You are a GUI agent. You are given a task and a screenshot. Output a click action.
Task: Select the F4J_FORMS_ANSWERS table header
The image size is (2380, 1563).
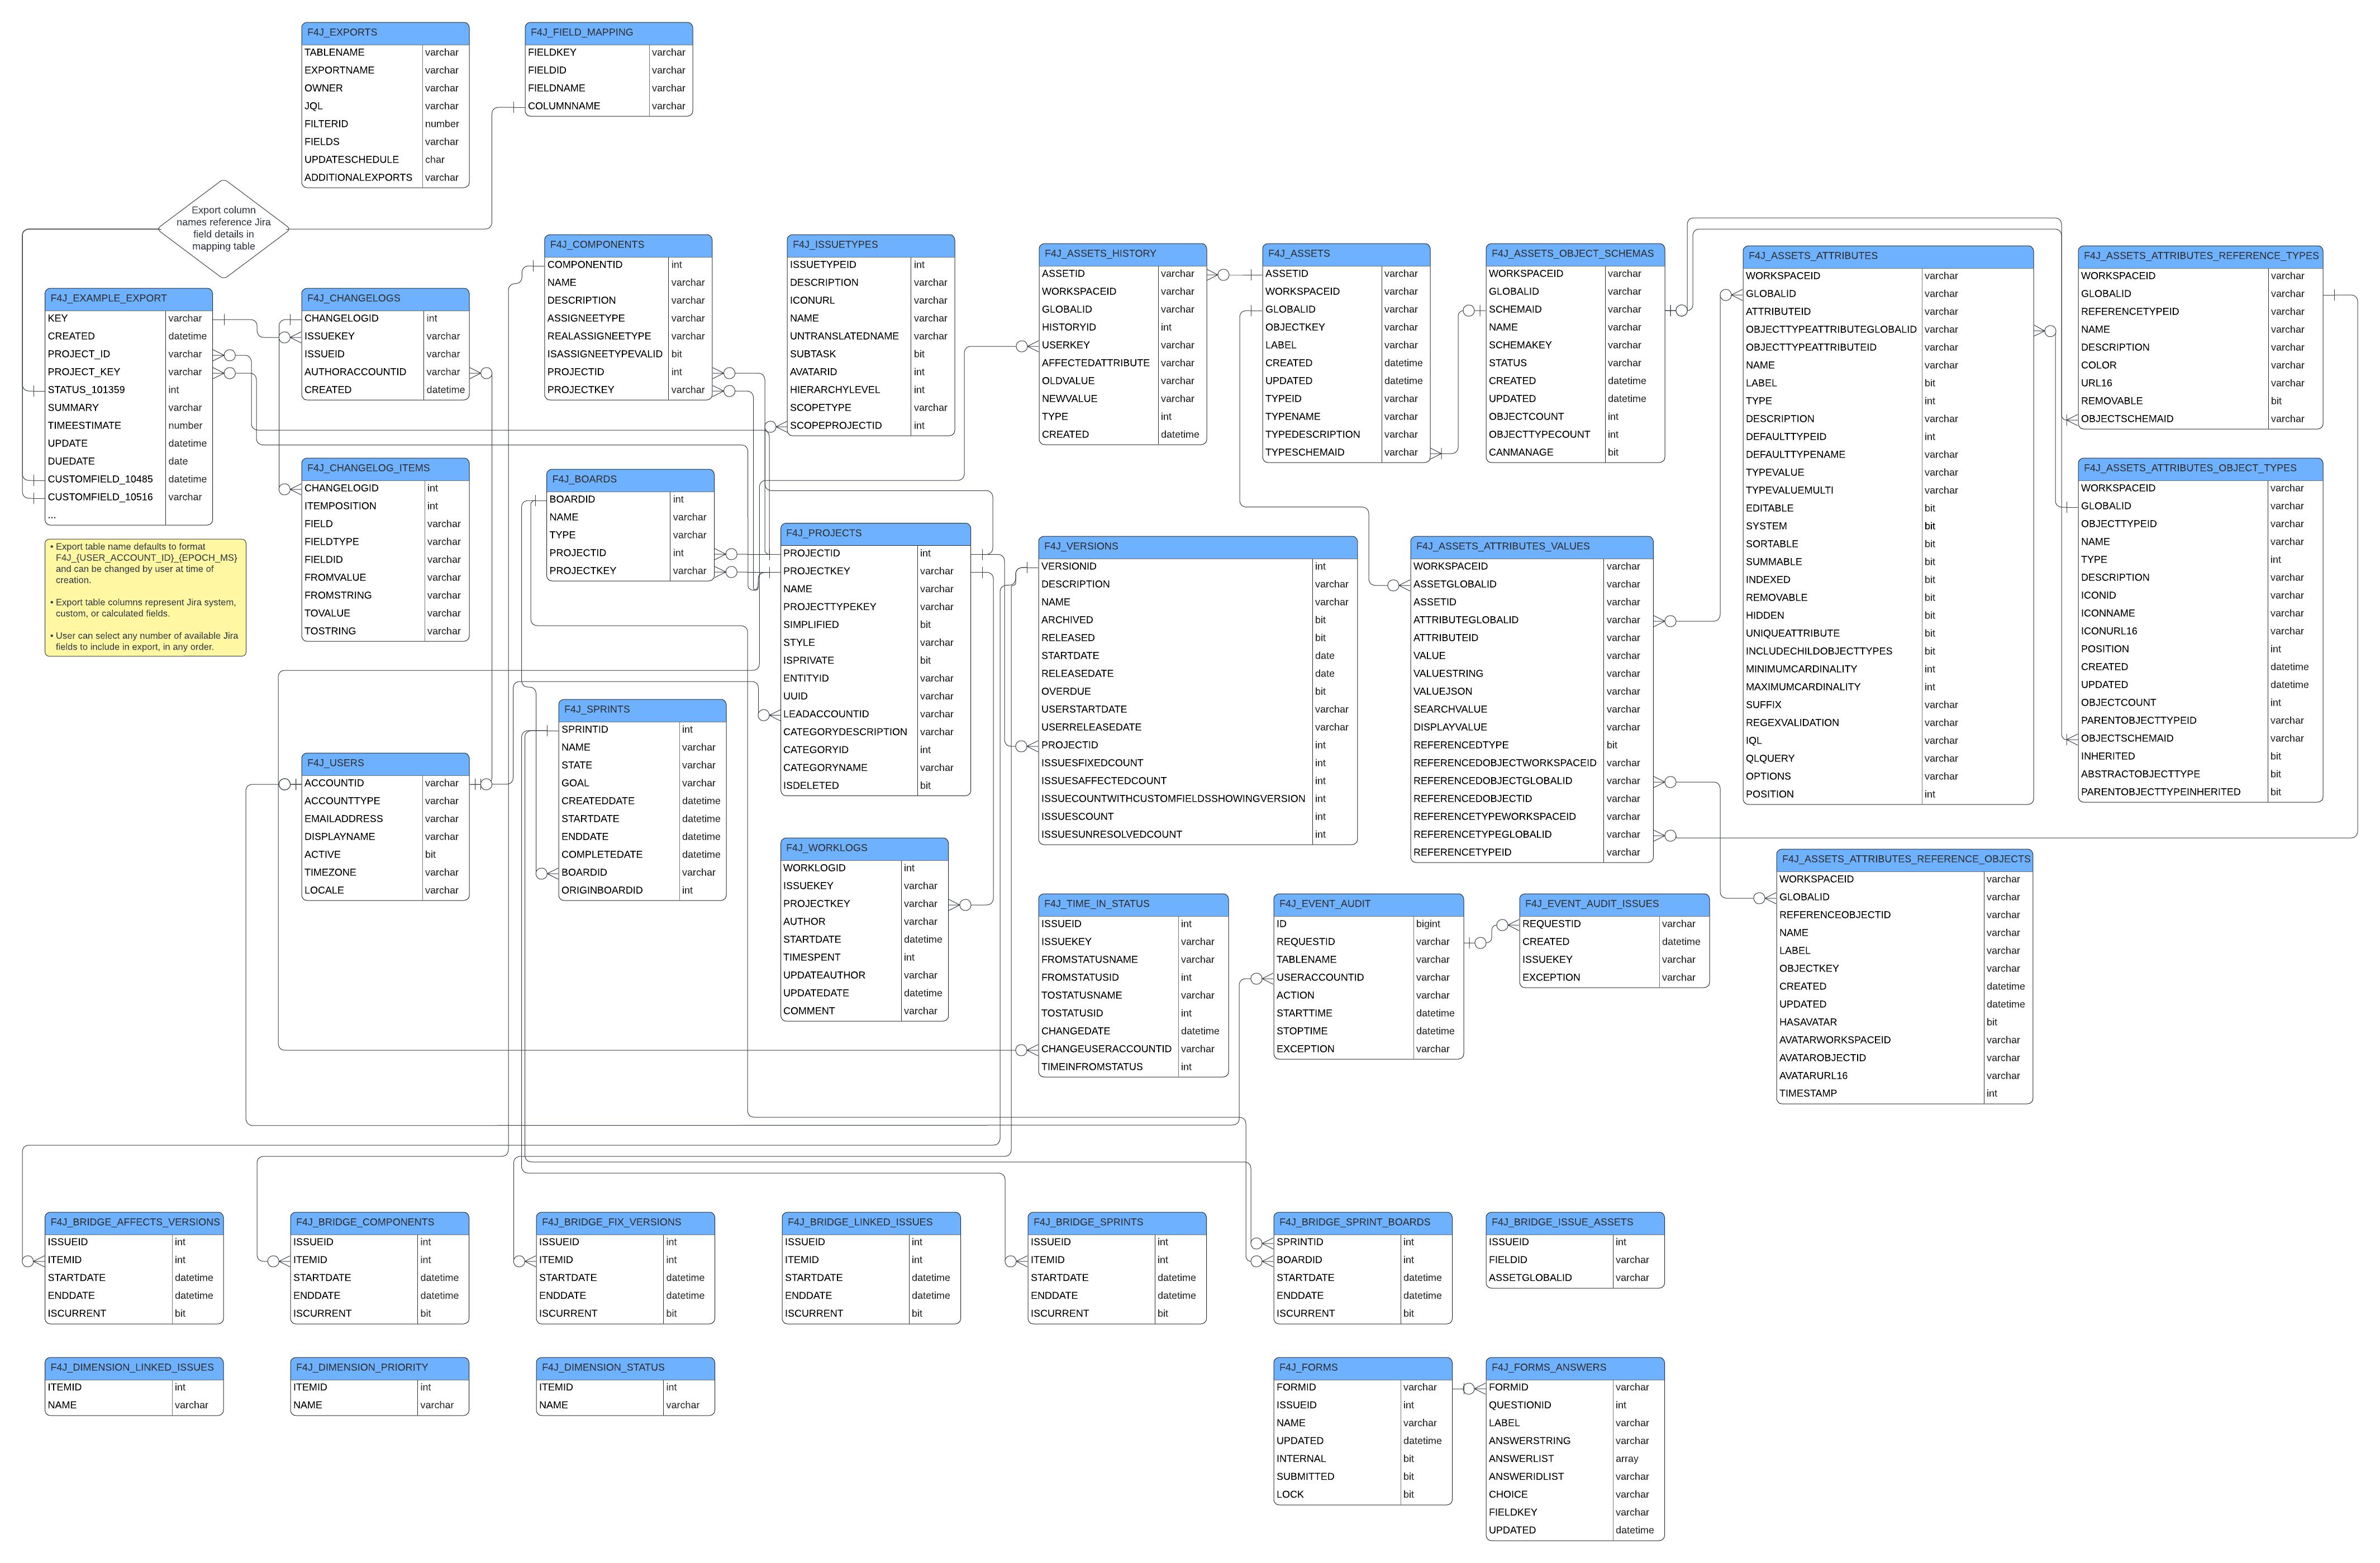pos(1575,1368)
